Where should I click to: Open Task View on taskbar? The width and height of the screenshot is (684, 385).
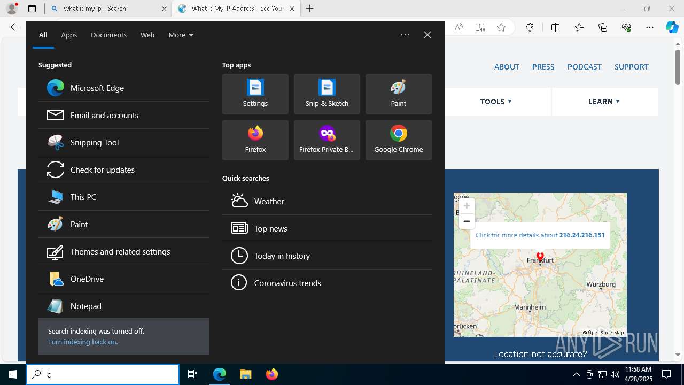192,374
